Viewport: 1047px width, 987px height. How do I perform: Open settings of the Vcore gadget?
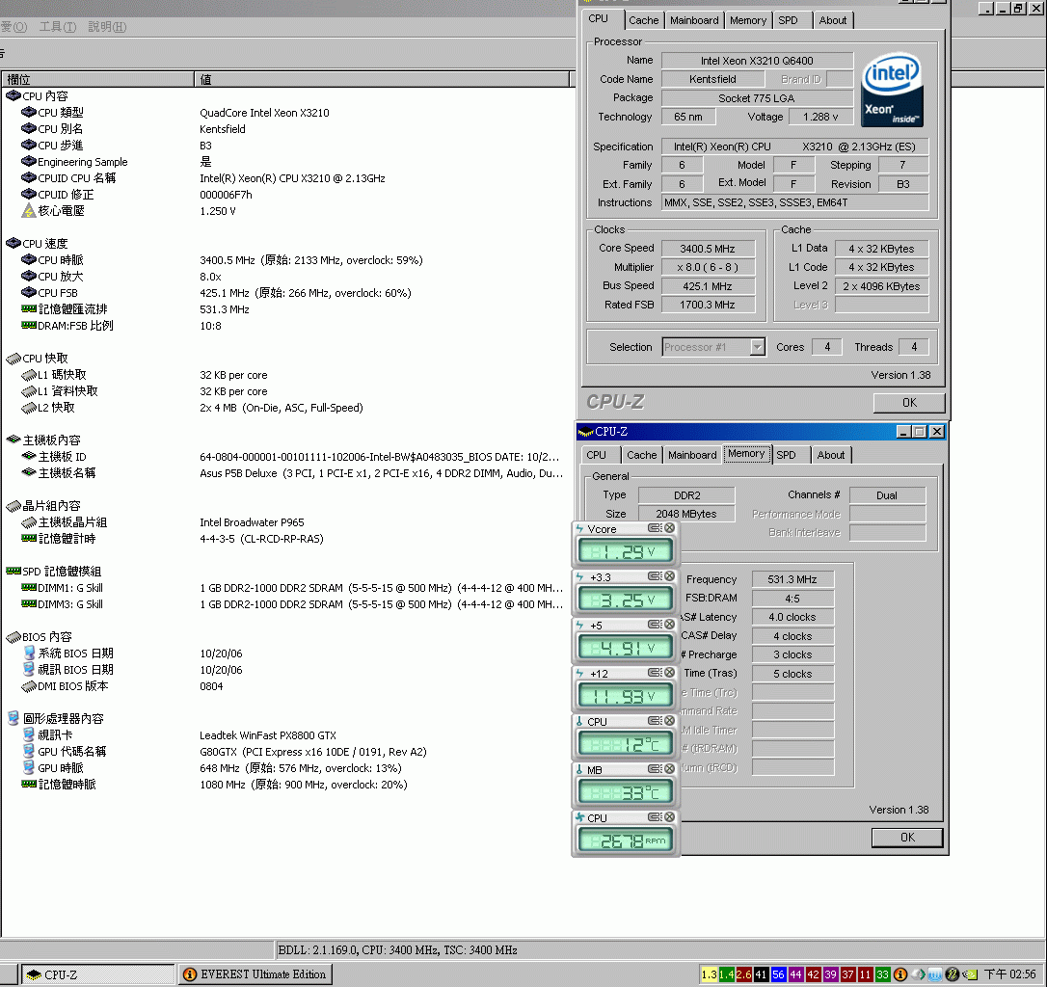point(655,527)
